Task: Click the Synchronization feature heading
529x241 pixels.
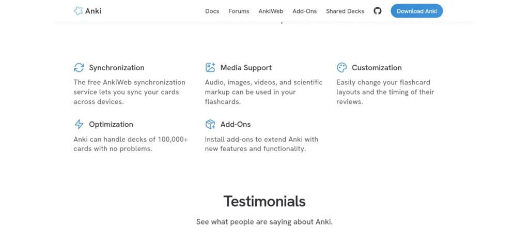Action: [117, 68]
